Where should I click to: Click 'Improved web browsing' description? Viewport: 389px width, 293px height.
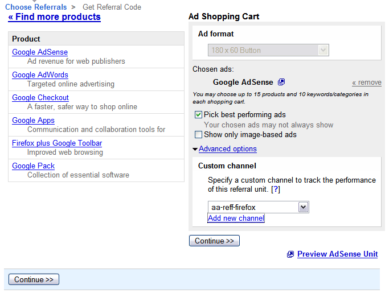pos(65,152)
